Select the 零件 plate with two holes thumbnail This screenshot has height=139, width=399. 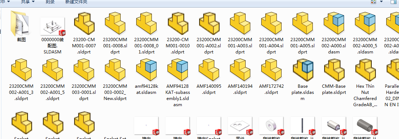point(240,126)
